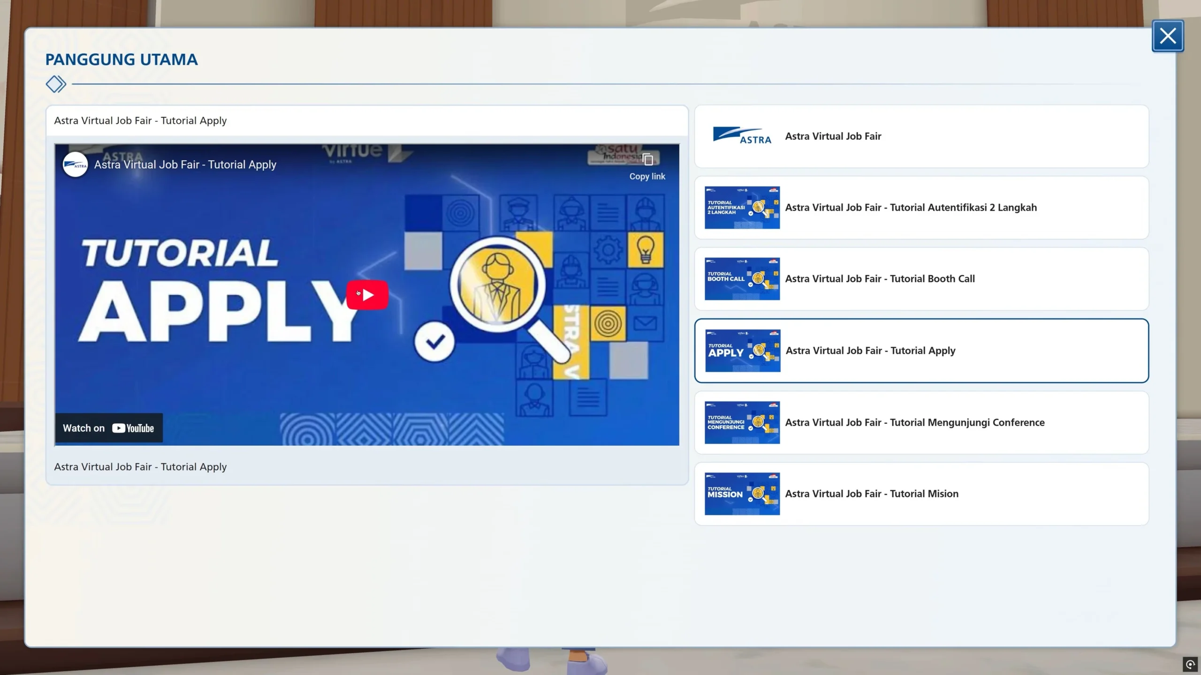Screen dimensions: 1201x675
Task: Click the red YouTube play button
Action: tap(367, 295)
